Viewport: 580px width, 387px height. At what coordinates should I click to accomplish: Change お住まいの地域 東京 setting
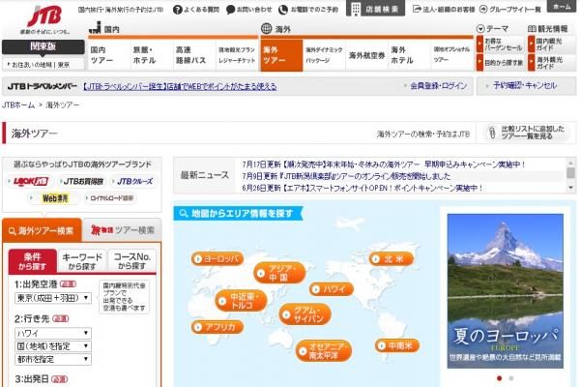43,65
